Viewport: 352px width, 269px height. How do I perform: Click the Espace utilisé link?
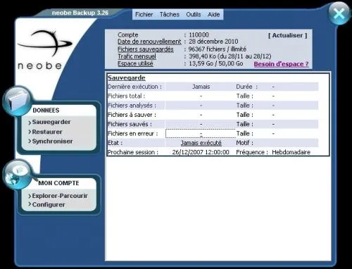click(135, 63)
